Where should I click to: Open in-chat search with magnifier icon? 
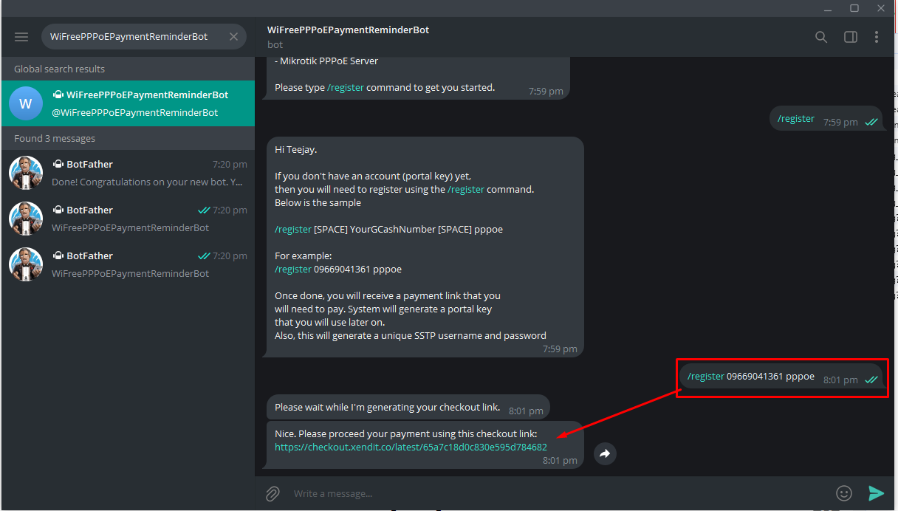[x=820, y=36]
